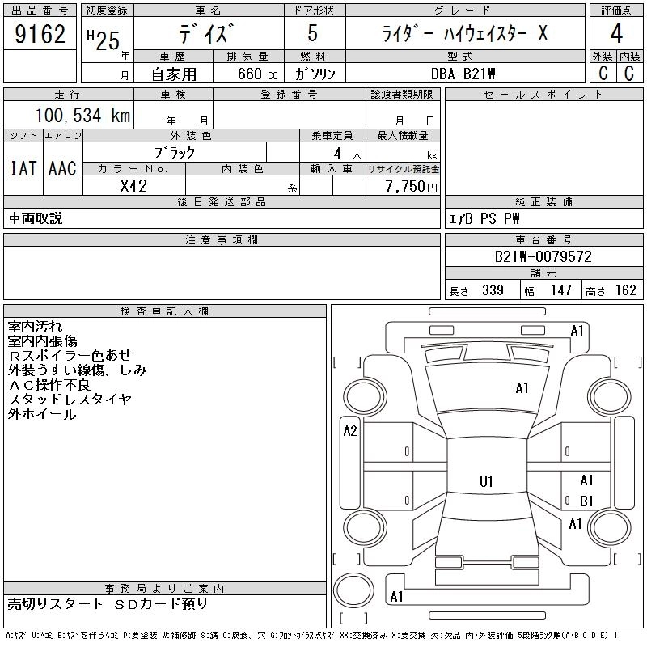Click the chassis number B21W-0079572
The image size is (647, 647).
click(543, 256)
